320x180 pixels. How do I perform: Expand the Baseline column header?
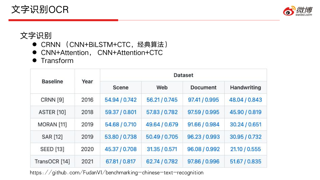52,81
